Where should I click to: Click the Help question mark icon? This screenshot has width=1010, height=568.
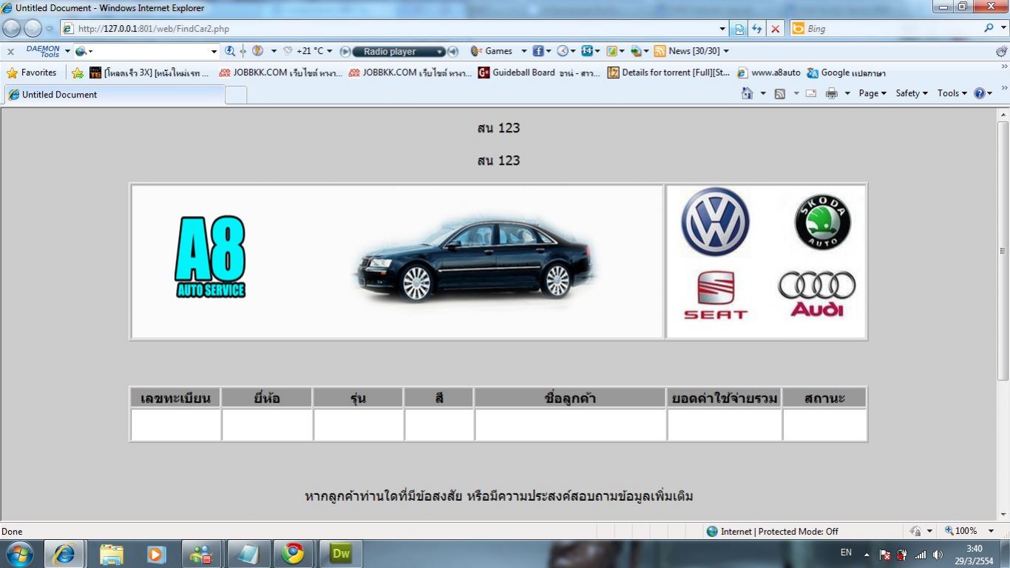(x=980, y=93)
